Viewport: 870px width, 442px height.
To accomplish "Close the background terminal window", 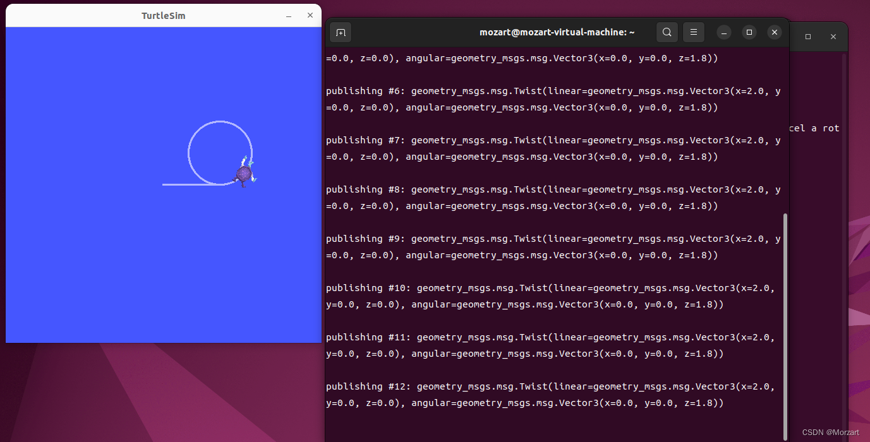I will click(833, 37).
